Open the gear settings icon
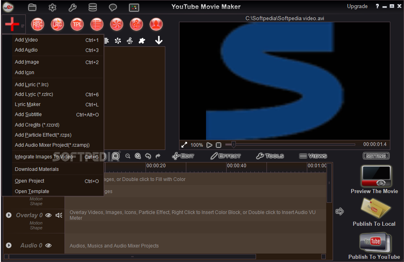Screen dimensions: 404x262 52,7
